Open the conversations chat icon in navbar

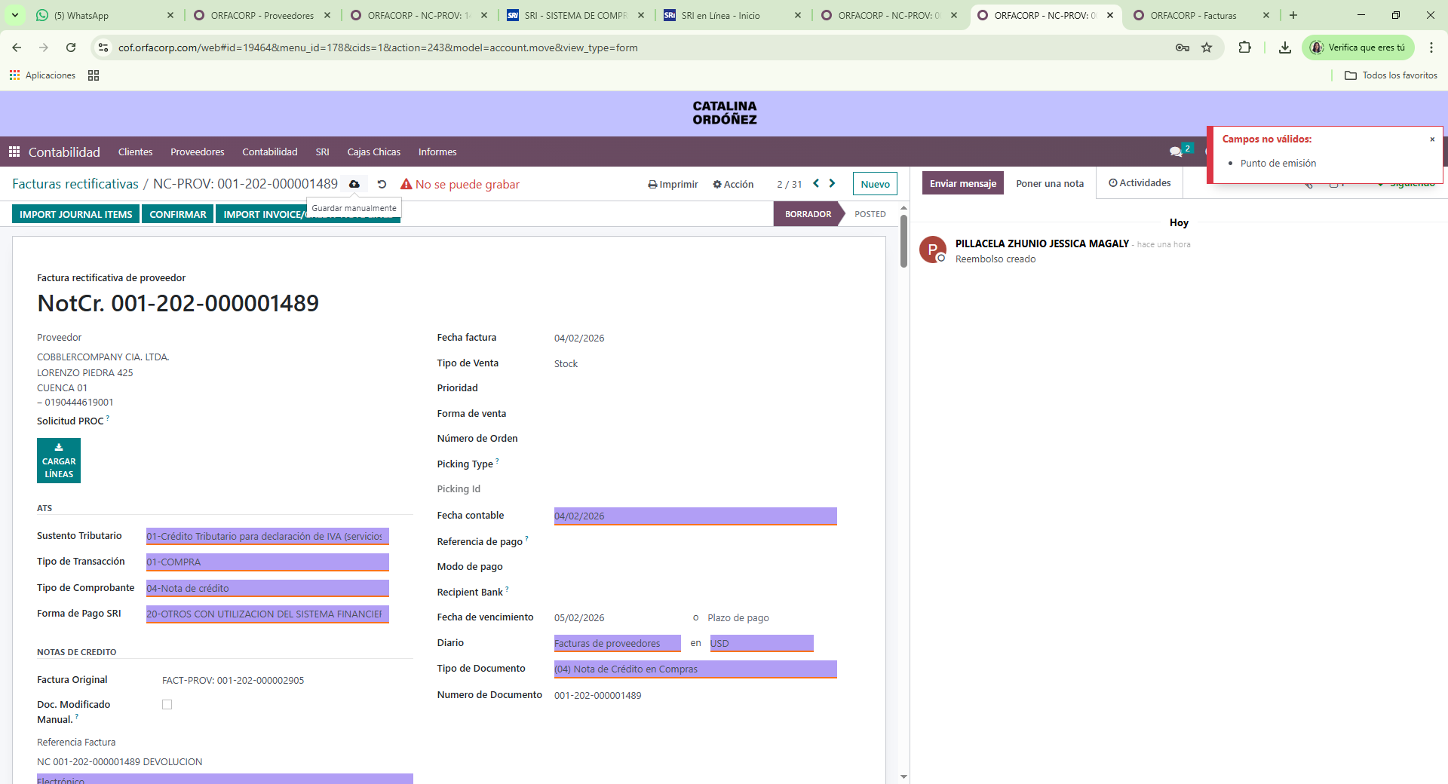[x=1175, y=152]
